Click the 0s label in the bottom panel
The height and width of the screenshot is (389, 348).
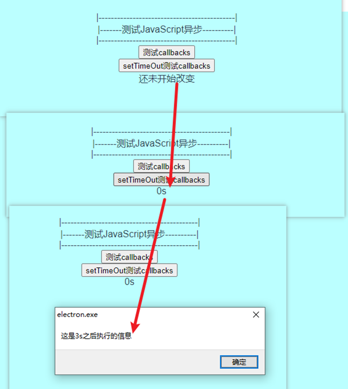(x=129, y=281)
